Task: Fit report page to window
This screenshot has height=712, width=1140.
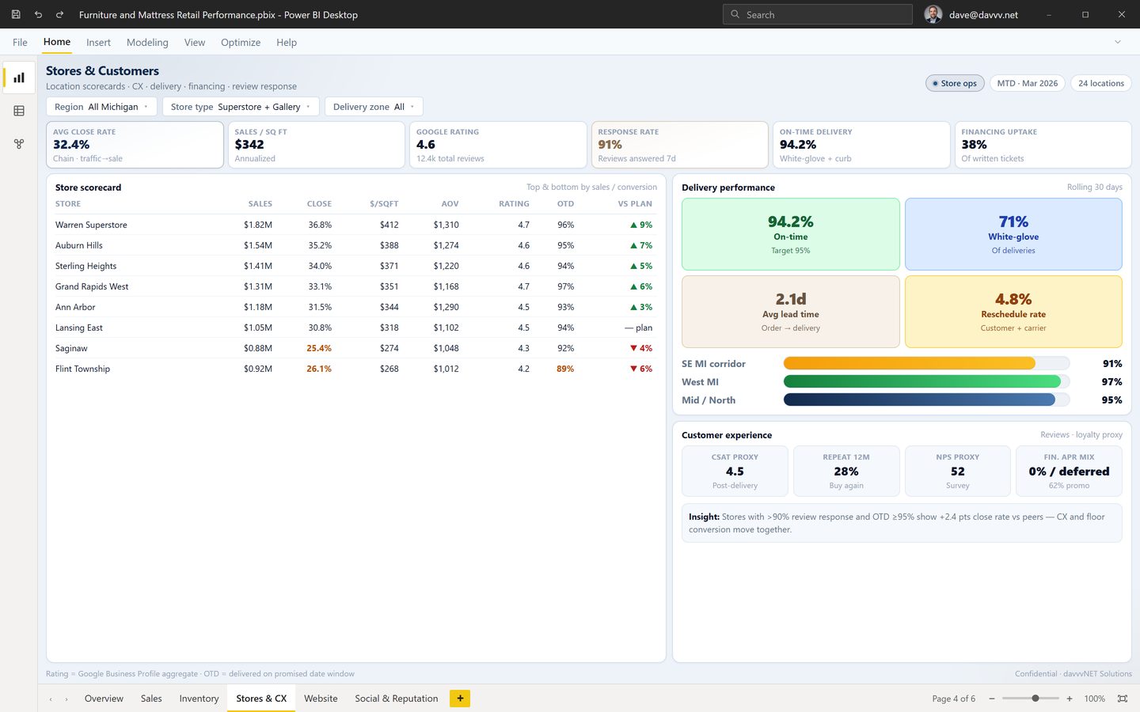Action: 1123,699
